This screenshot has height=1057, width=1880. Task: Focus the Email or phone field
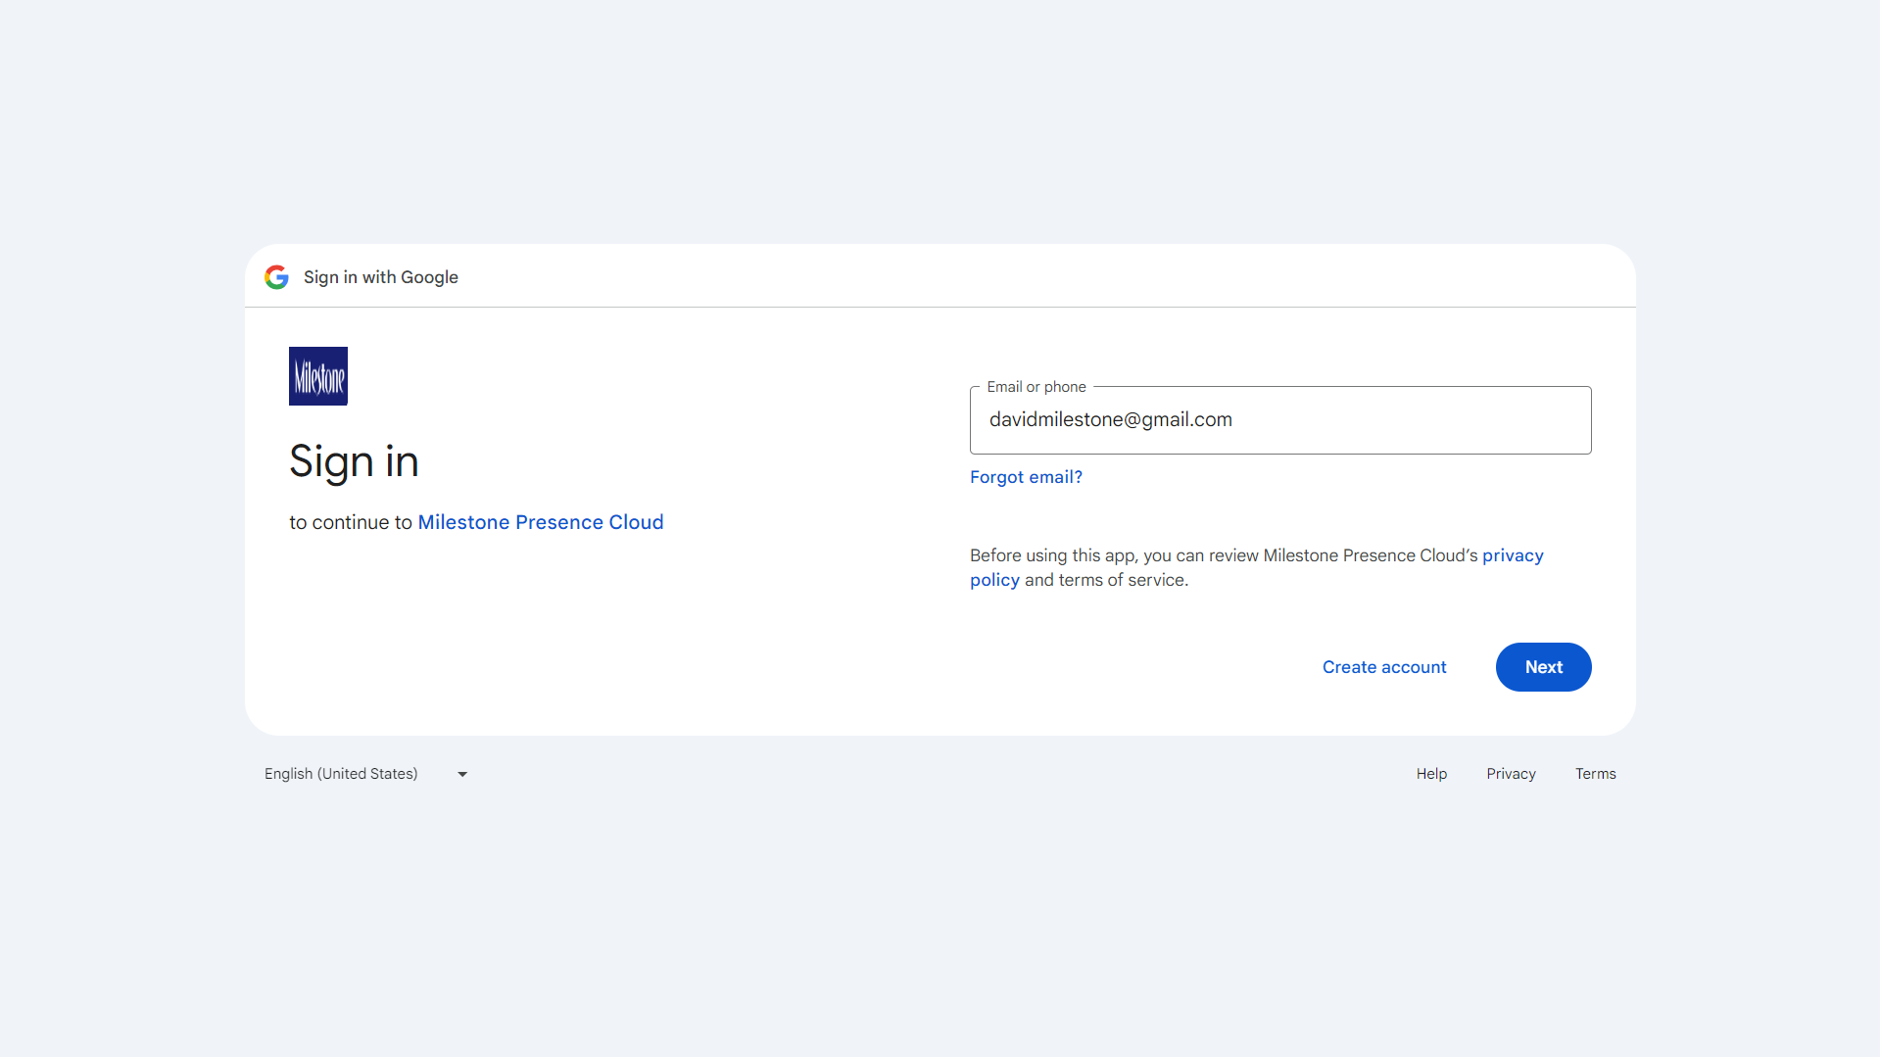(x=1280, y=420)
